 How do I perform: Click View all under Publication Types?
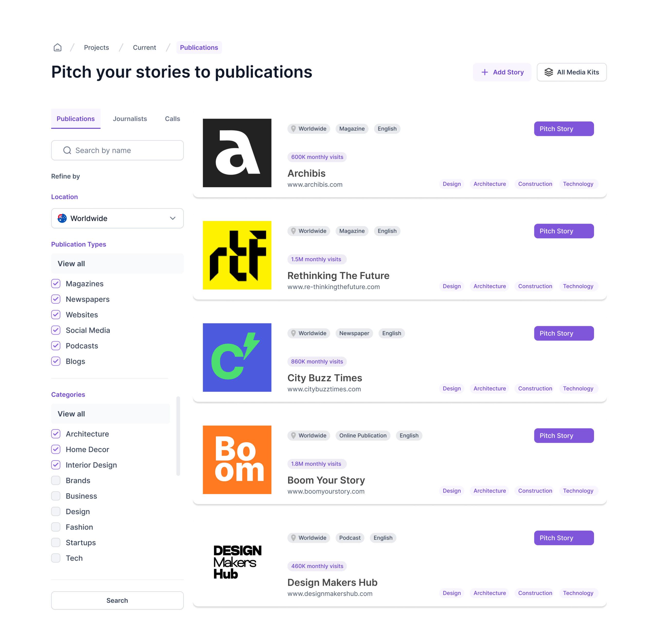117,264
